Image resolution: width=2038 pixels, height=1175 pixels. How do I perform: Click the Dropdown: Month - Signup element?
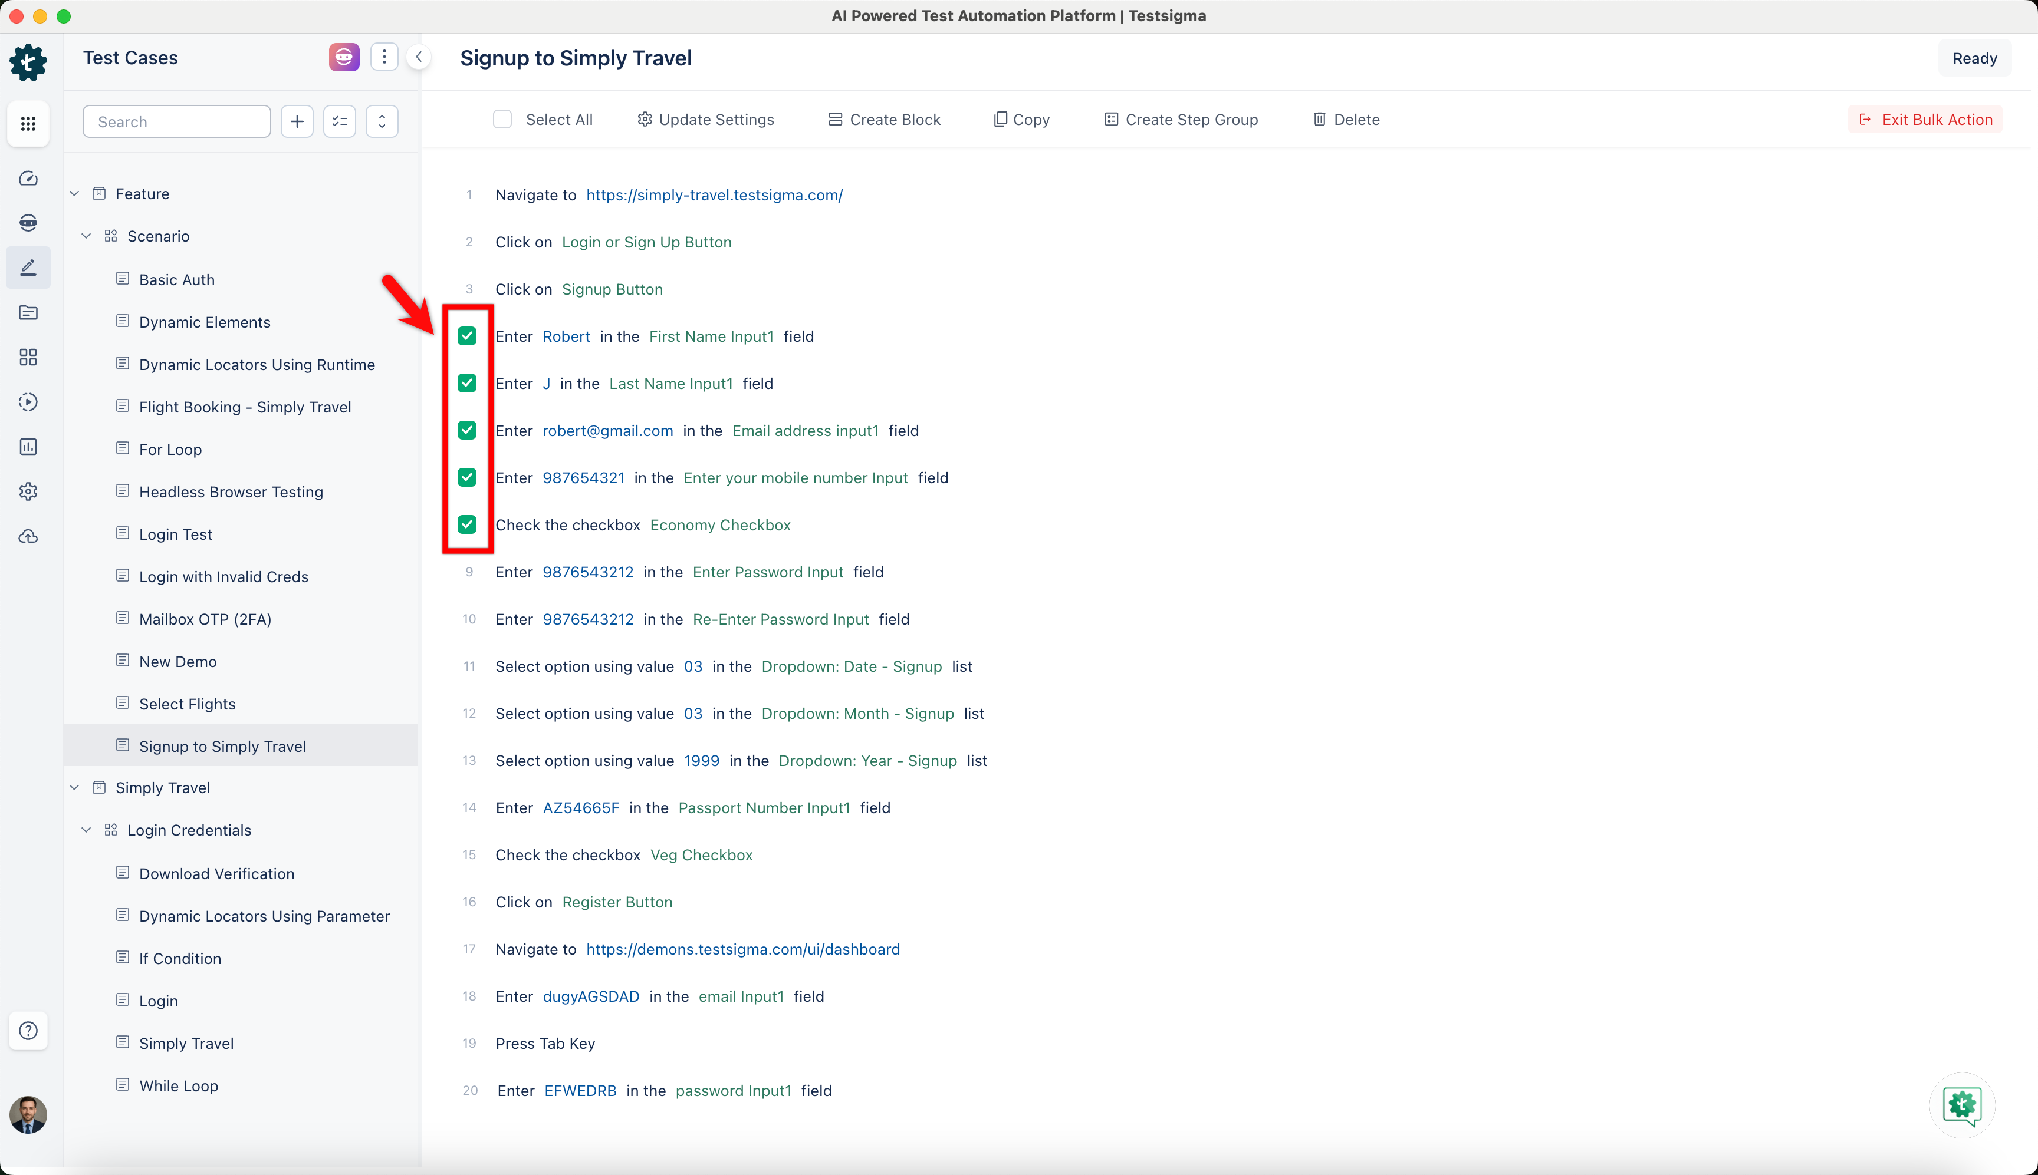coord(857,714)
